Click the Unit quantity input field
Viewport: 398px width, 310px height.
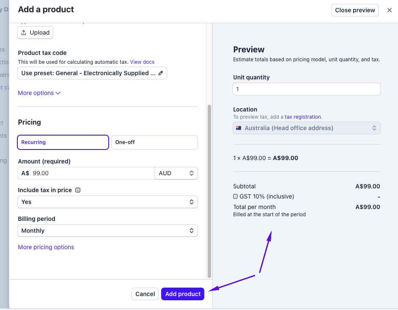point(307,89)
